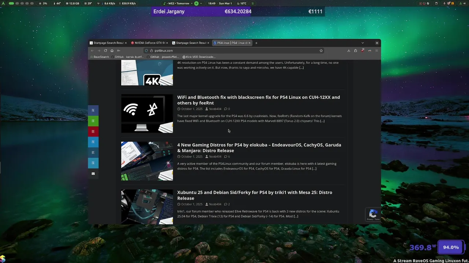Switch to the first Startpage Search Results tab
Image resolution: width=469 pixels, height=263 pixels.
tap(108, 43)
